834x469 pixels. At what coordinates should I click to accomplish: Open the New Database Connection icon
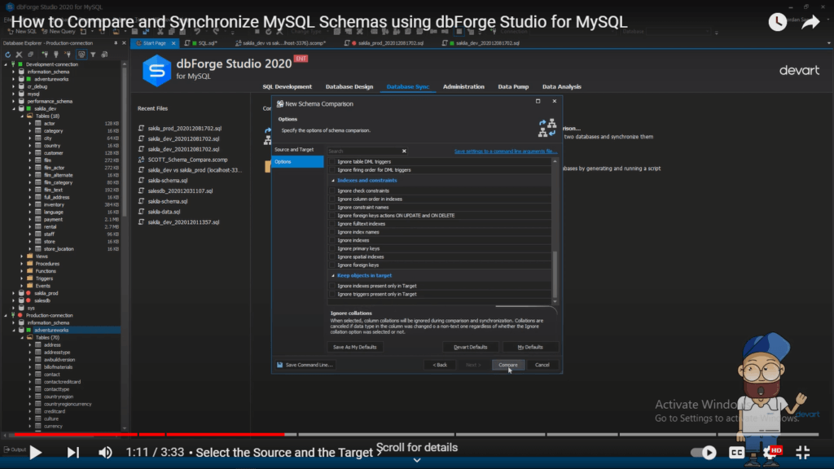(x=44, y=55)
